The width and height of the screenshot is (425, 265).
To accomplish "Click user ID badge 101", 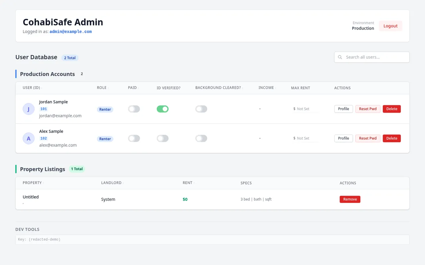I will tap(43, 109).
